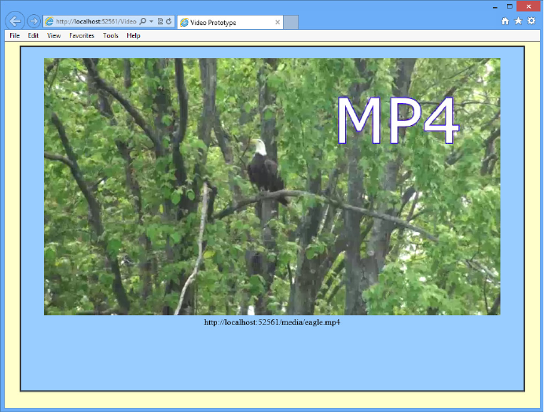Open the address bar autocomplete dropdown arrow

151,21
